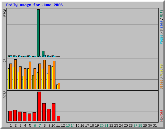Click the yellow visits bar for day 4
The width and height of the screenshot is (165, 129).
click(23, 83)
